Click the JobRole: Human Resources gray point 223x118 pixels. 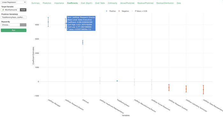coord(152,85)
